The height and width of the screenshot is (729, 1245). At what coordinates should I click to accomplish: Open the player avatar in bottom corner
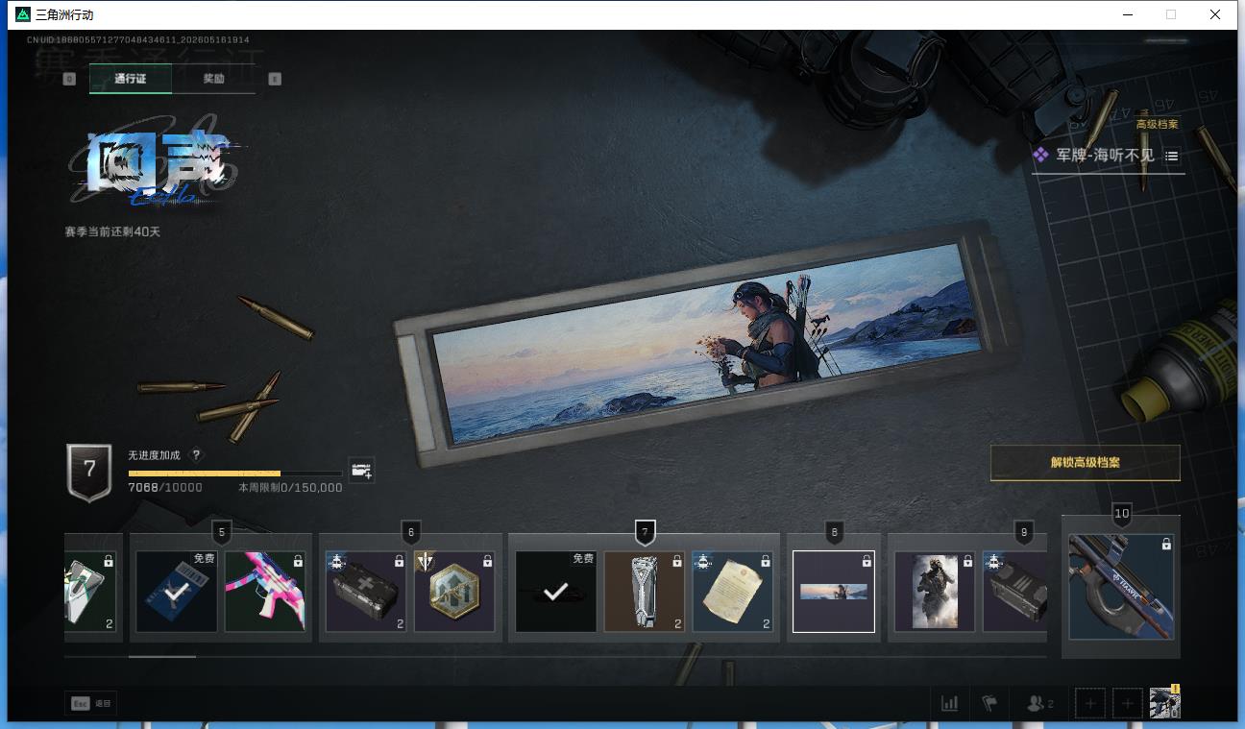point(1164,703)
